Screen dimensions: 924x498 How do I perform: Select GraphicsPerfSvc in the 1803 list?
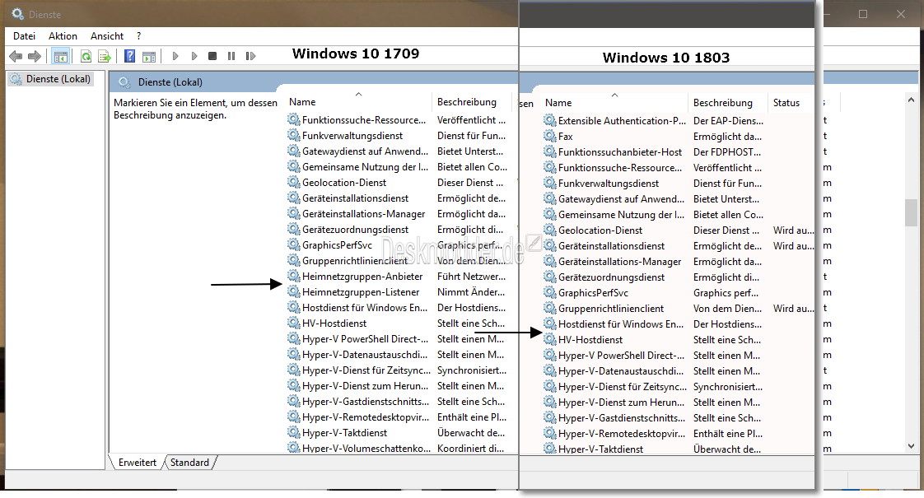(594, 293)
